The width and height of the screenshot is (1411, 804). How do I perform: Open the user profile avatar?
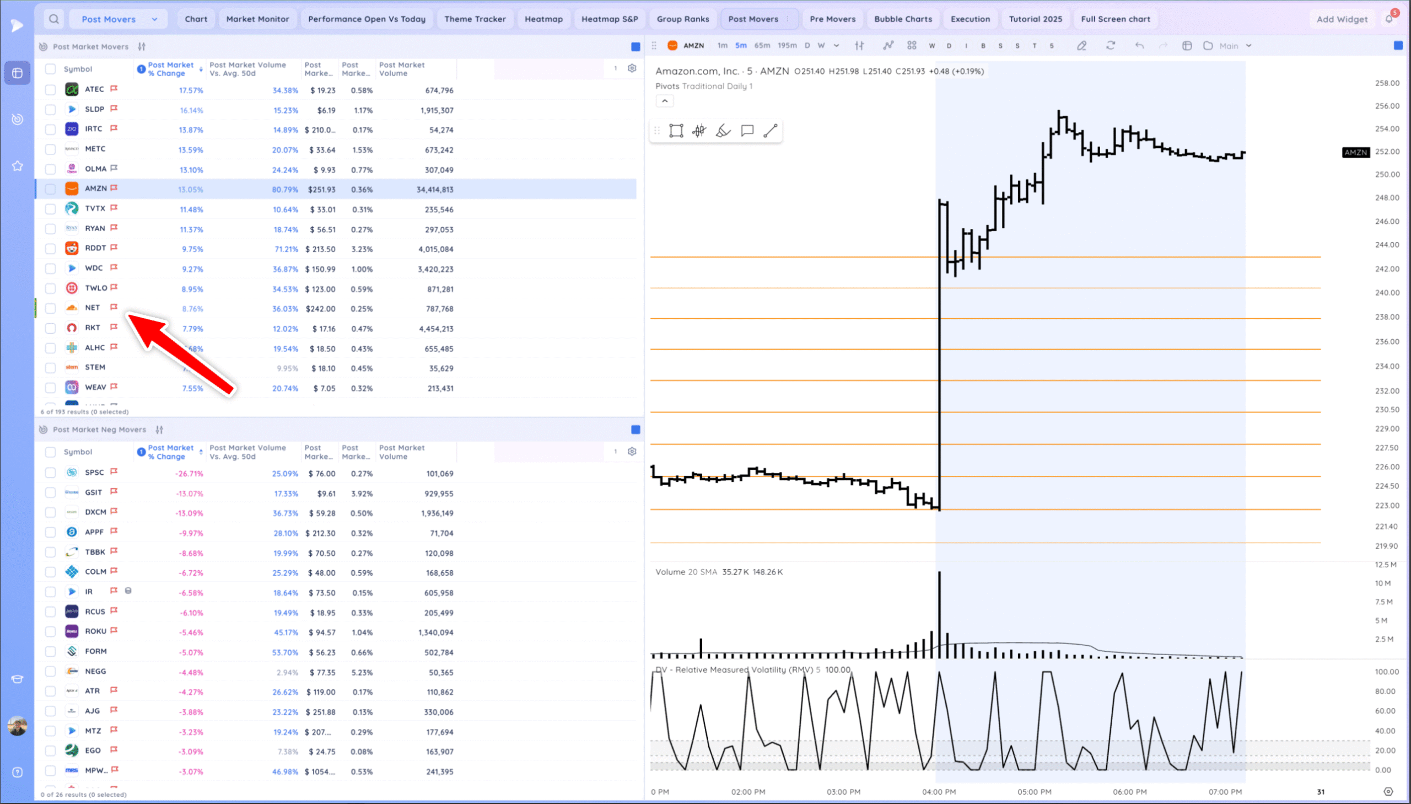[17, 726]
